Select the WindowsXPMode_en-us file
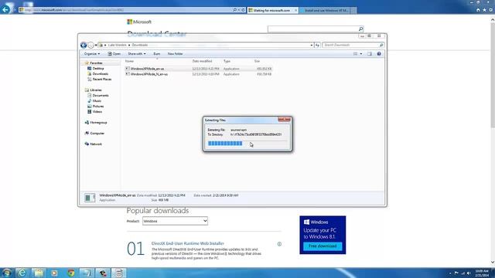 147,69
